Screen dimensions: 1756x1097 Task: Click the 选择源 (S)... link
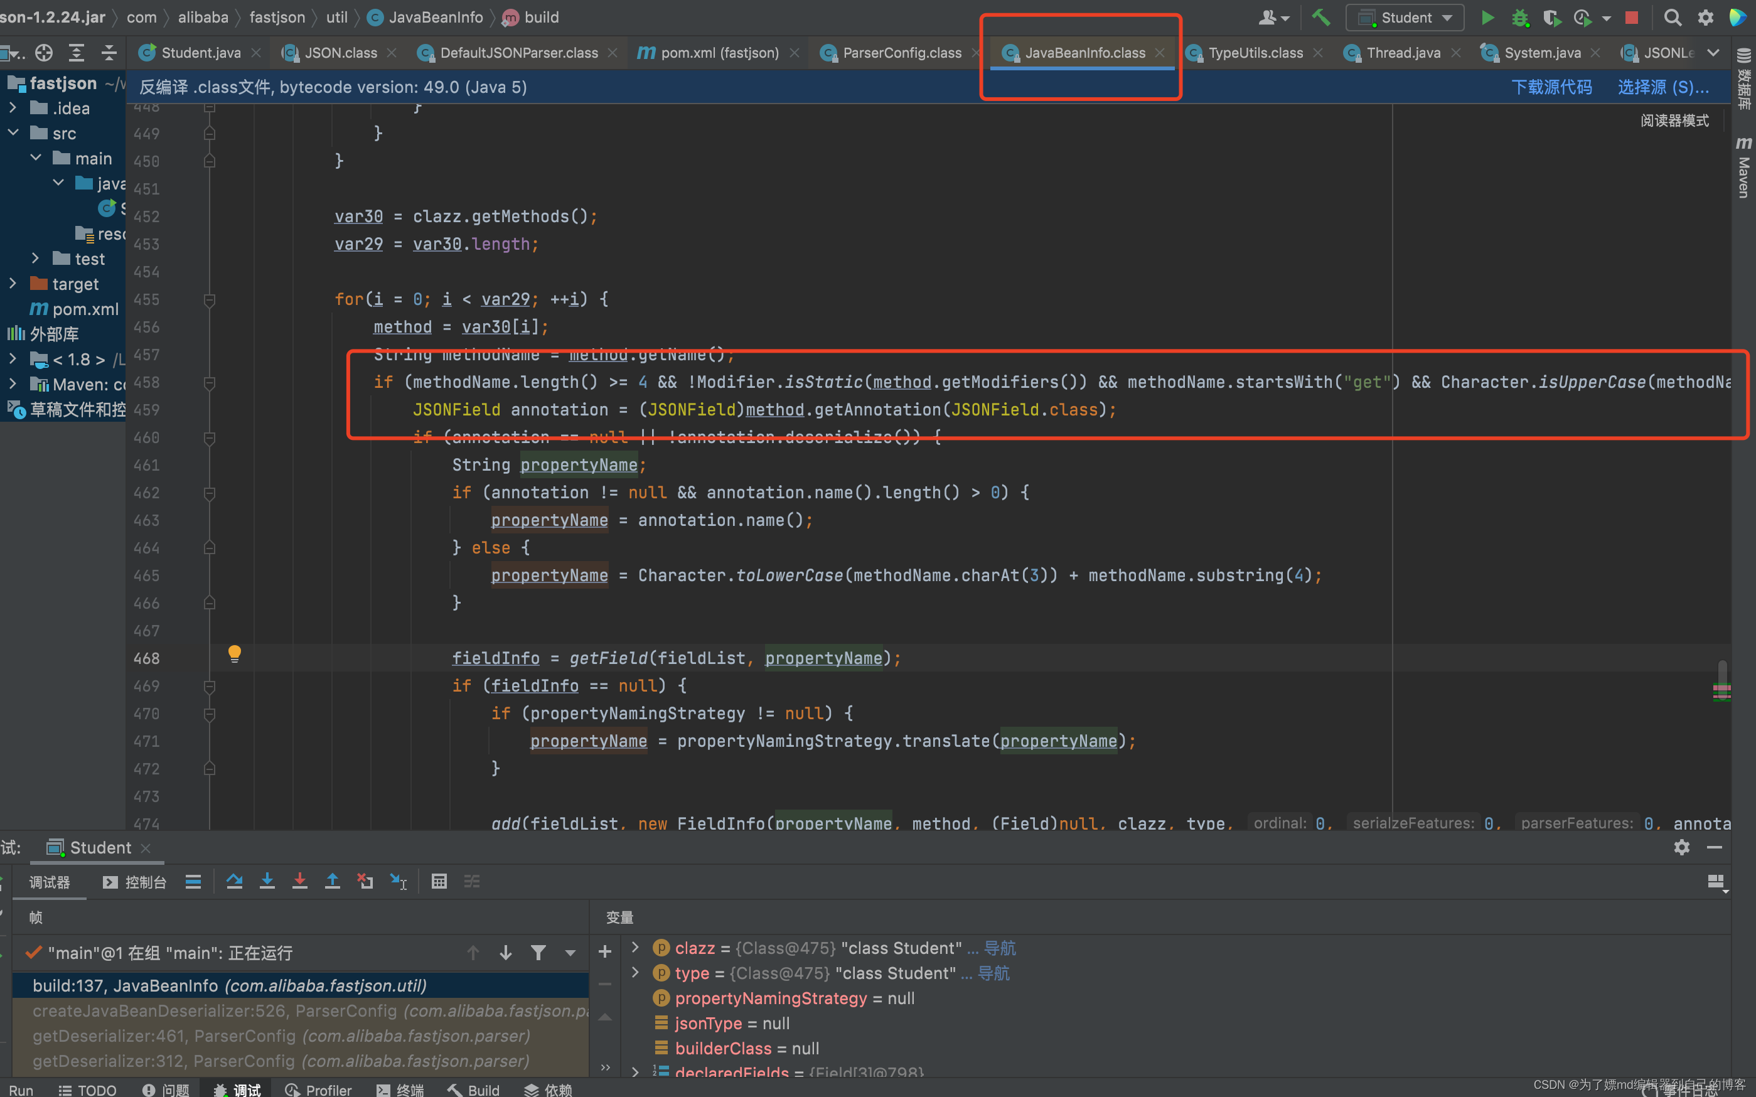pyautogui.click(x=1662, y=87)
